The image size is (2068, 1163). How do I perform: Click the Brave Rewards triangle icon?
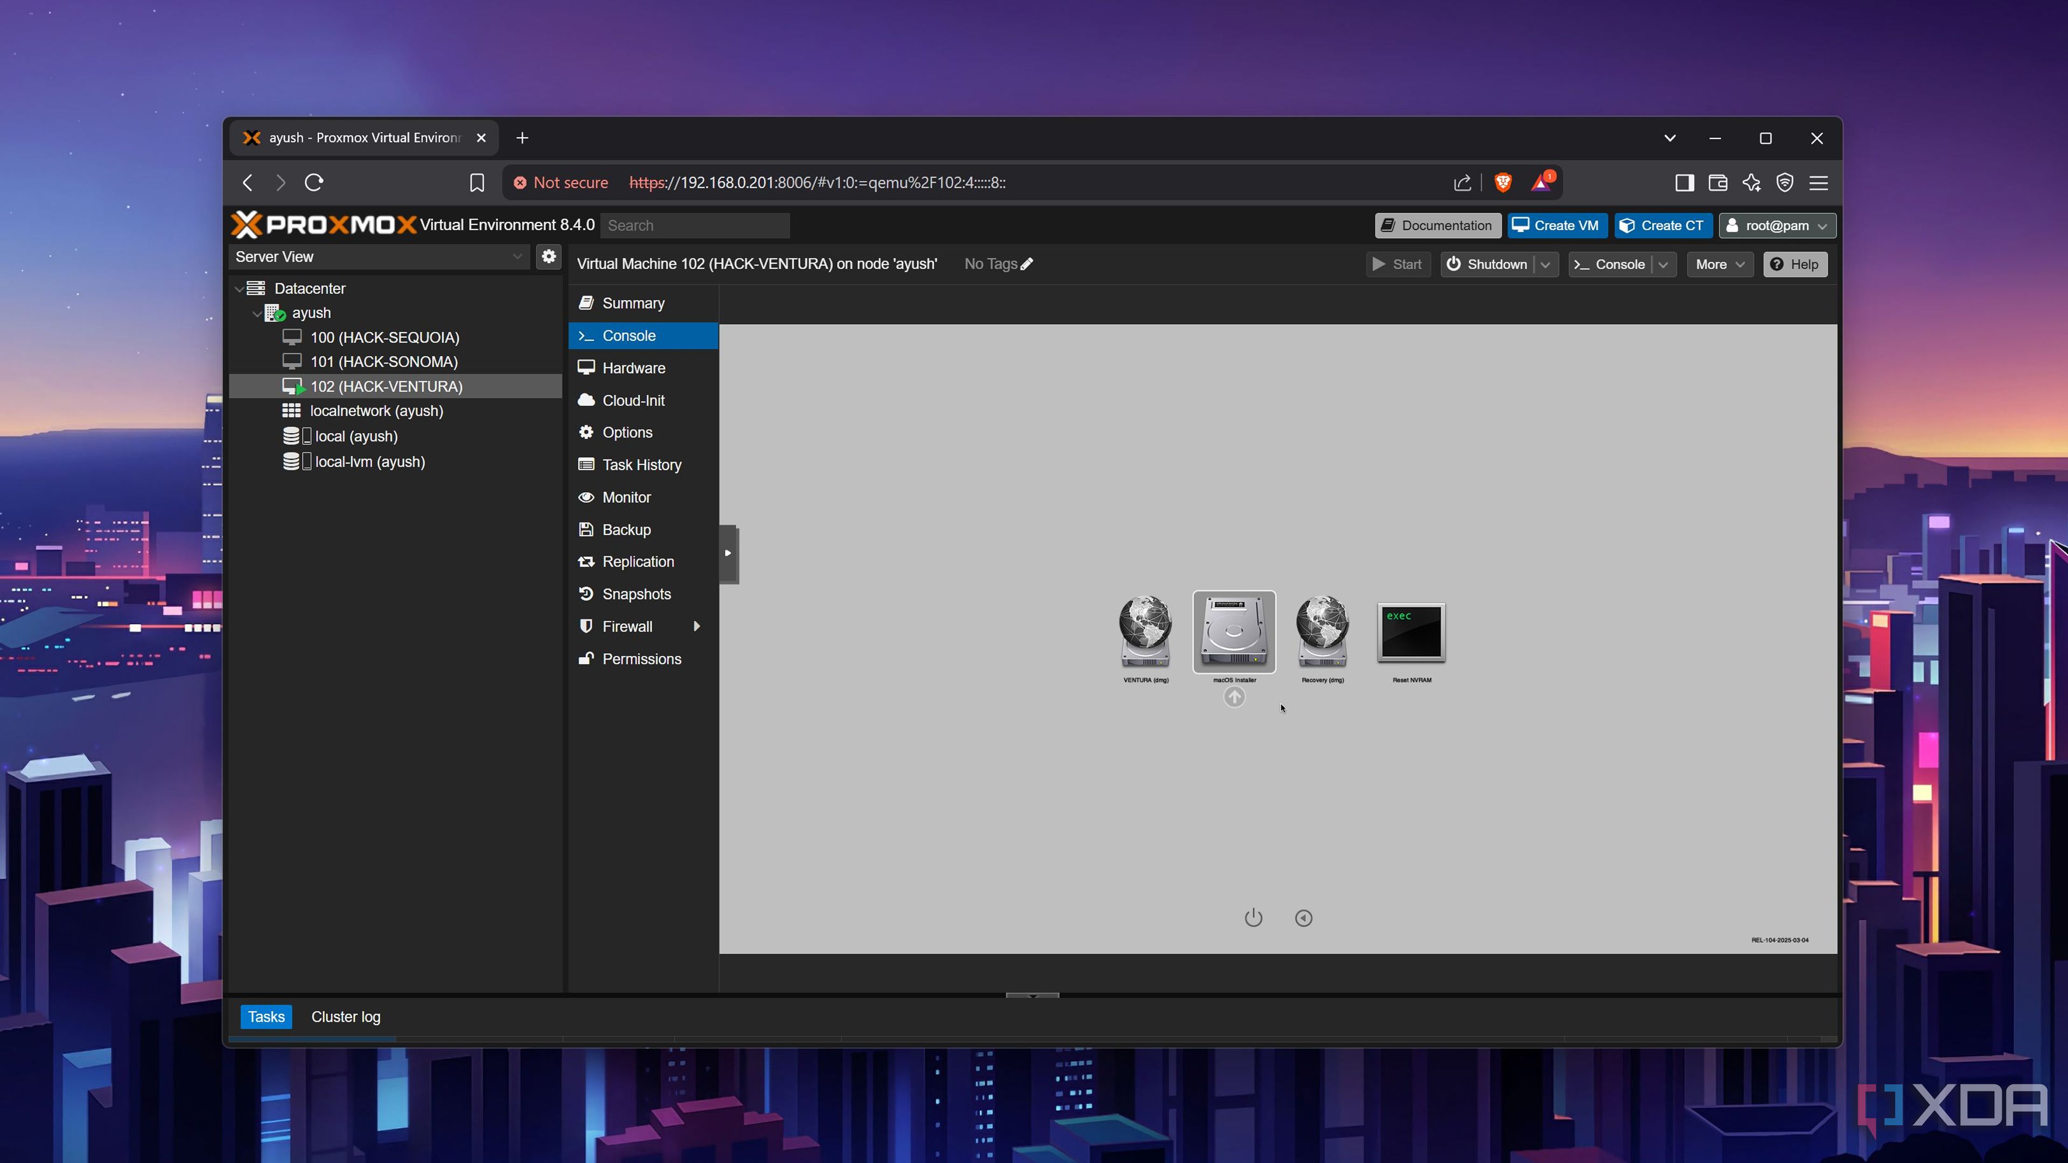point(1541,183)
